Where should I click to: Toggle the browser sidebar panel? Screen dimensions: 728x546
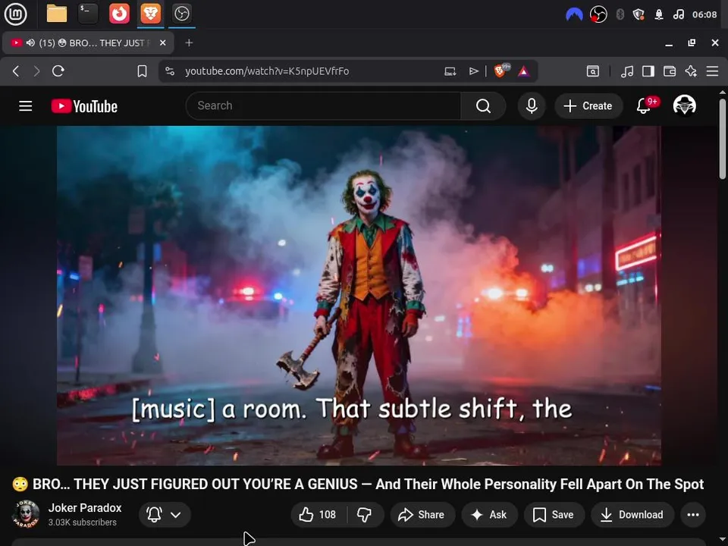[648, 71]
